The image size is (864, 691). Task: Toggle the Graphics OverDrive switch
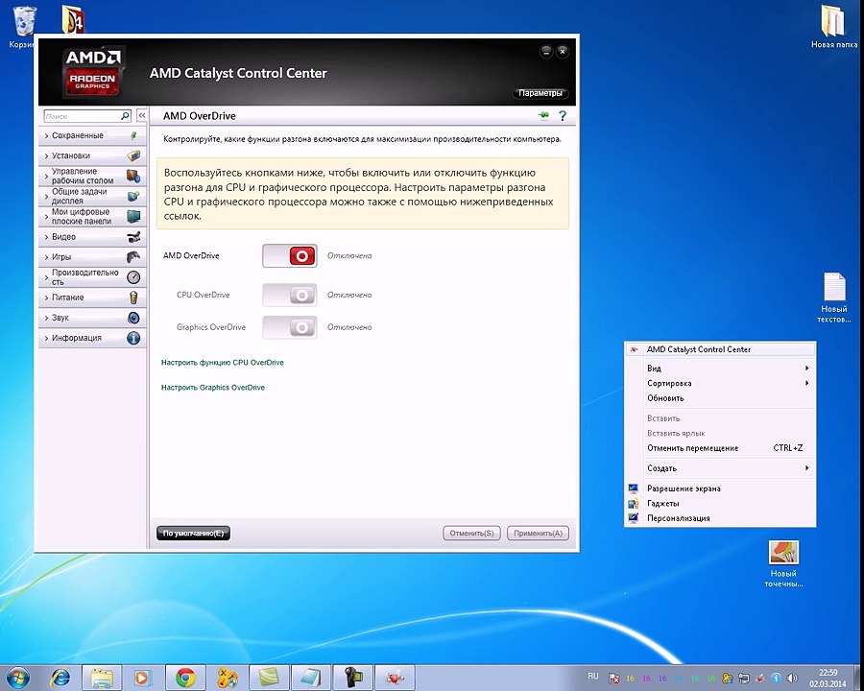[290, 327]
